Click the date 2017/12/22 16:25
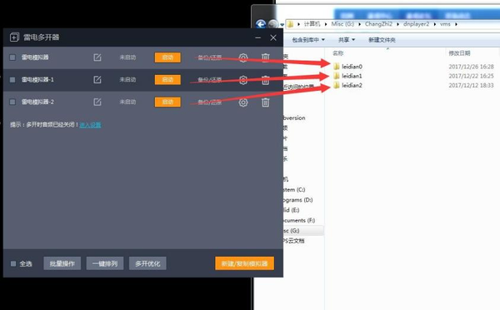500x310 pixels. point(471,76)
